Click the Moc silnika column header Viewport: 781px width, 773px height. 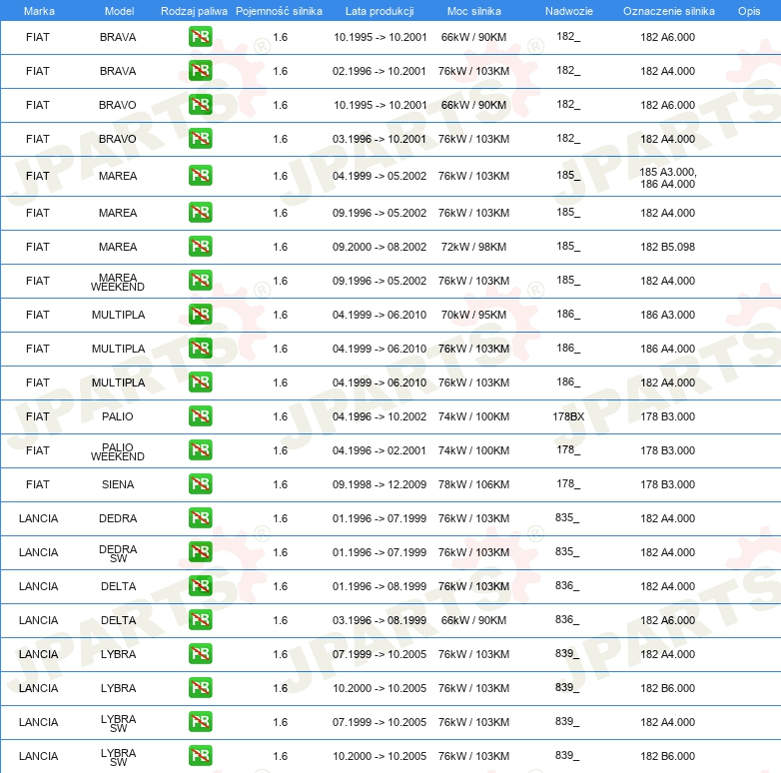point(474,11)
